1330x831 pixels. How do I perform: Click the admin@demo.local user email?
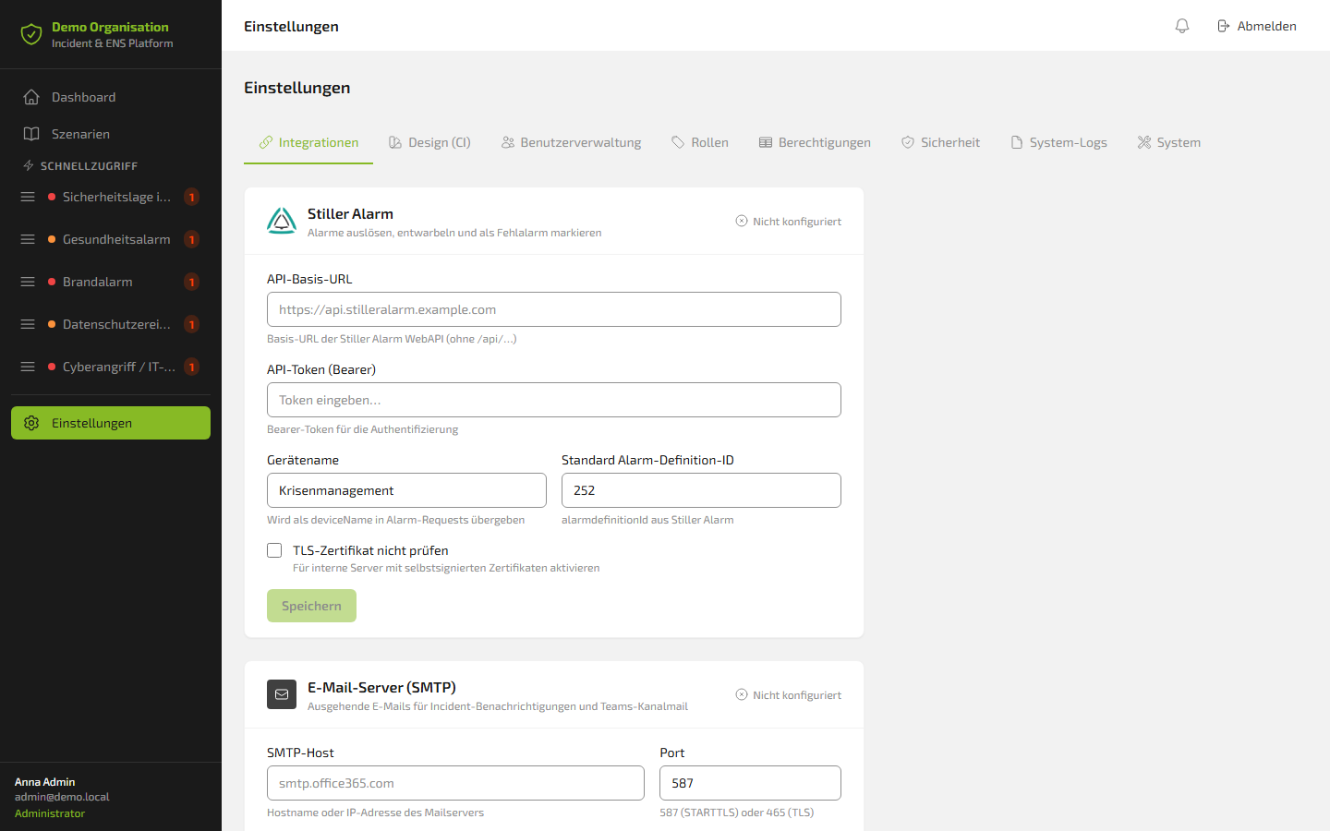tap(62, 797)
